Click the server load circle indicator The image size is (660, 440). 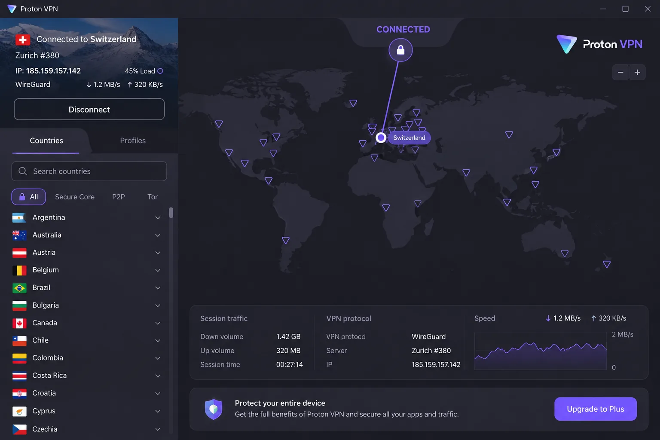[160, 71]
